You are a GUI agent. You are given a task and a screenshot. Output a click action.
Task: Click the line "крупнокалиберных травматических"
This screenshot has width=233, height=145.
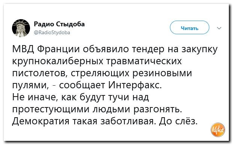coord(97,61)
